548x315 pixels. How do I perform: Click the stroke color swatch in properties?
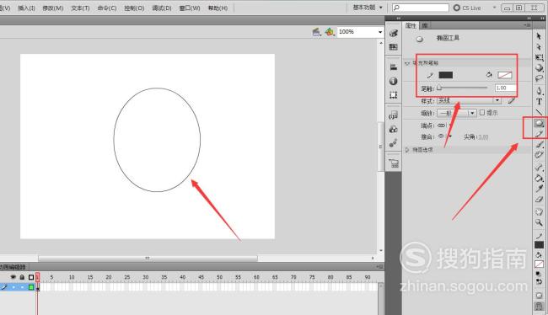pos(446,75)
